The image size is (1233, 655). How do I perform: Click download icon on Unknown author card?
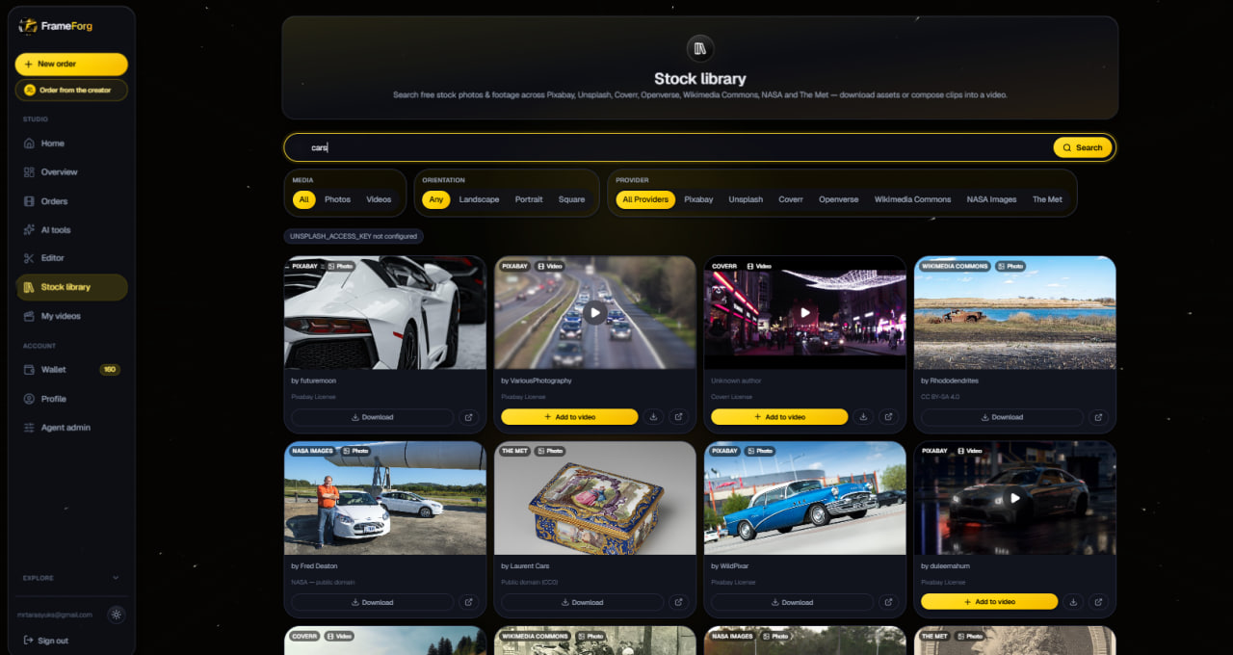point(864,417)
